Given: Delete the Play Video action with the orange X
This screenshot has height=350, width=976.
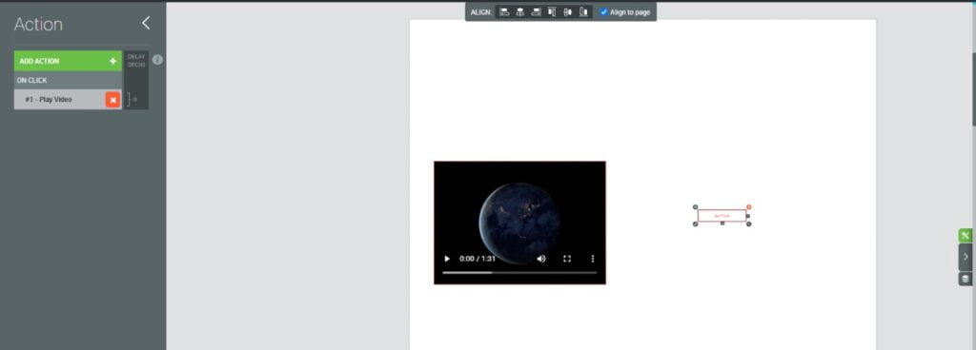Looking at the screenshot, I should tap(112, 99).
